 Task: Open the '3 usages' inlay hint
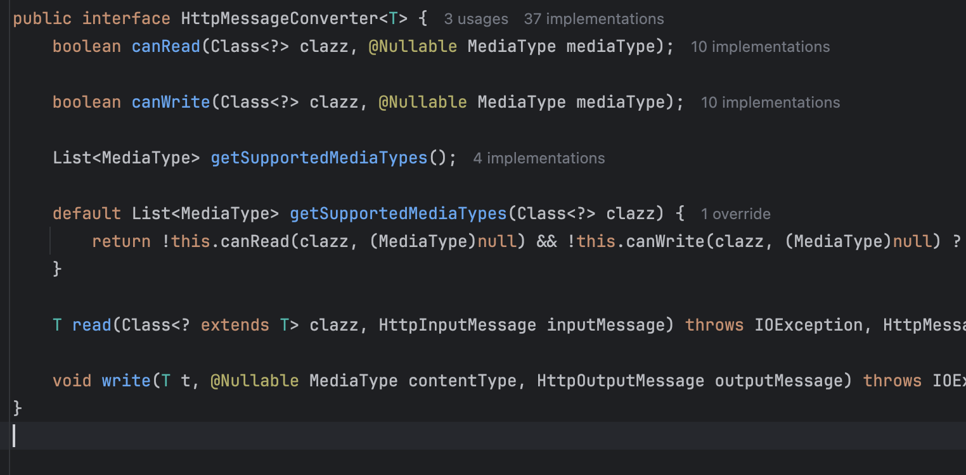click(x=476, y=20)
